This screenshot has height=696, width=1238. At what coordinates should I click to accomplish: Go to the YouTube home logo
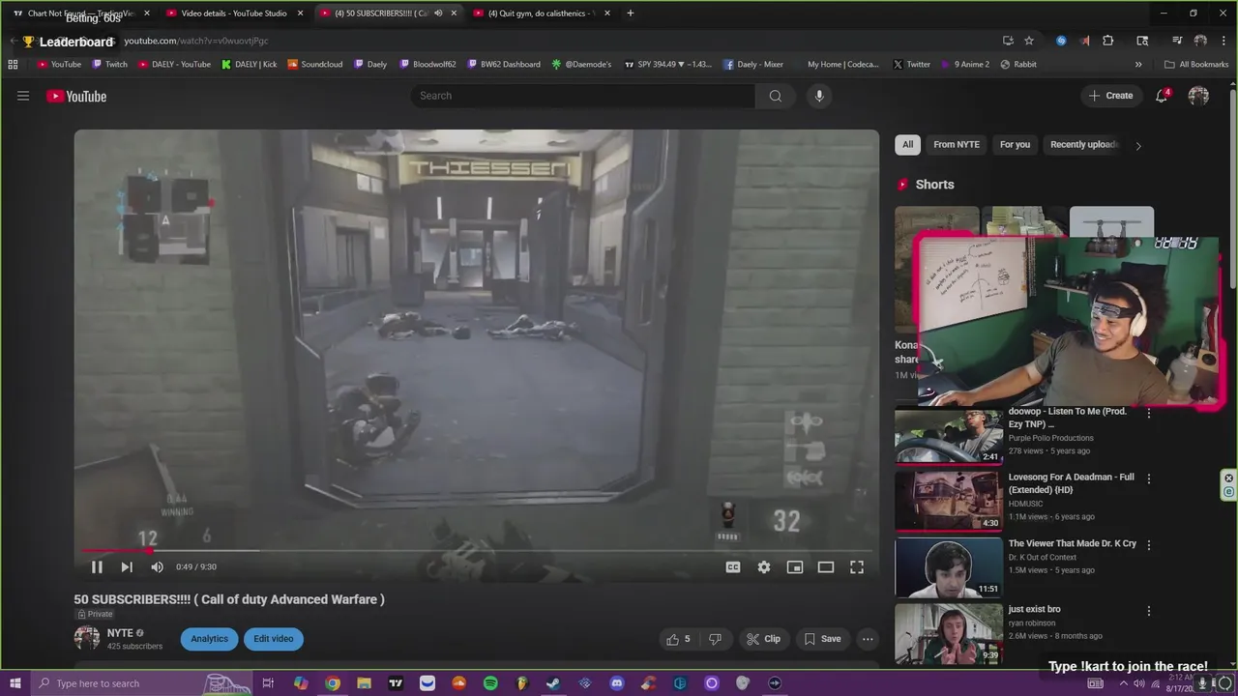(x=76, y=96)
